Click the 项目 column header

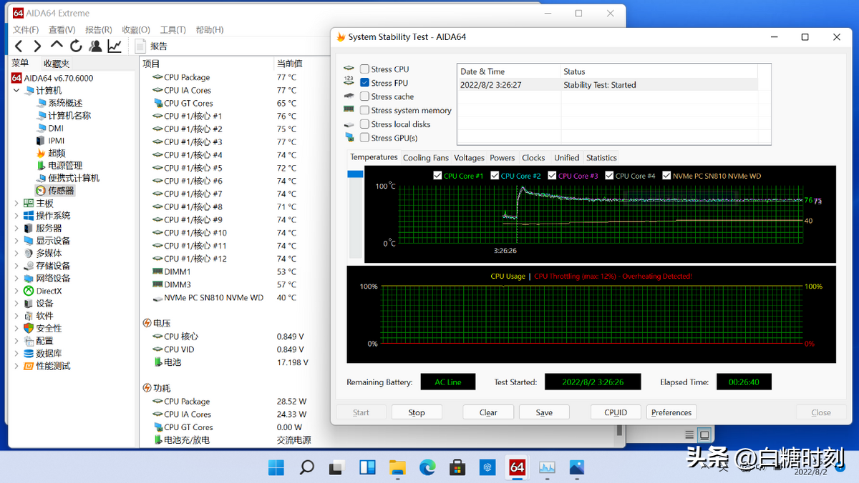click(x=206, y=64)
